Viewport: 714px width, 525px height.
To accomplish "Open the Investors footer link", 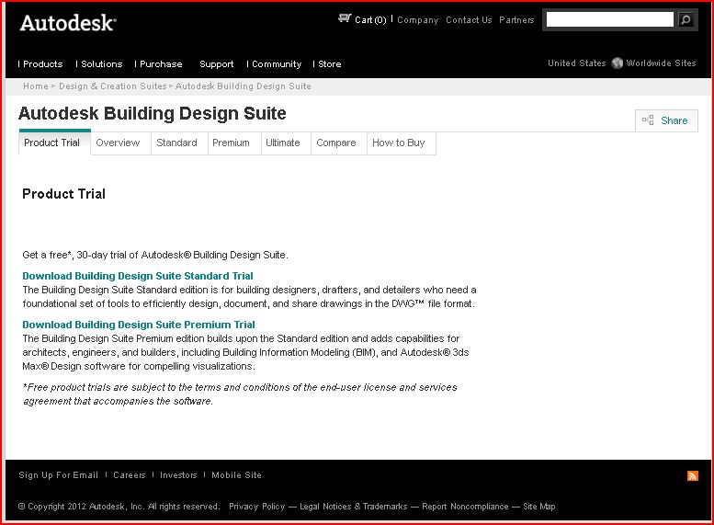I will tap(178, 474).
